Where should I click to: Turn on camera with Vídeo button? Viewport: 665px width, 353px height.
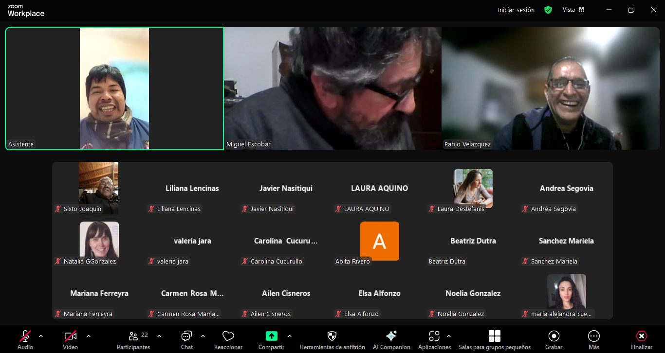point(71,339)
